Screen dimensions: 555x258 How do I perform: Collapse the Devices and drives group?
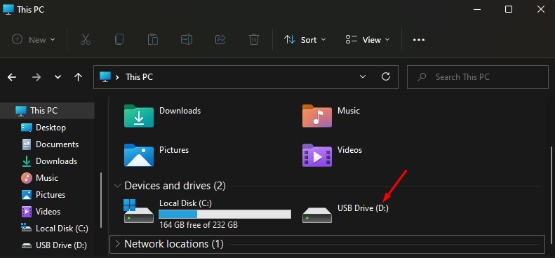116,186
